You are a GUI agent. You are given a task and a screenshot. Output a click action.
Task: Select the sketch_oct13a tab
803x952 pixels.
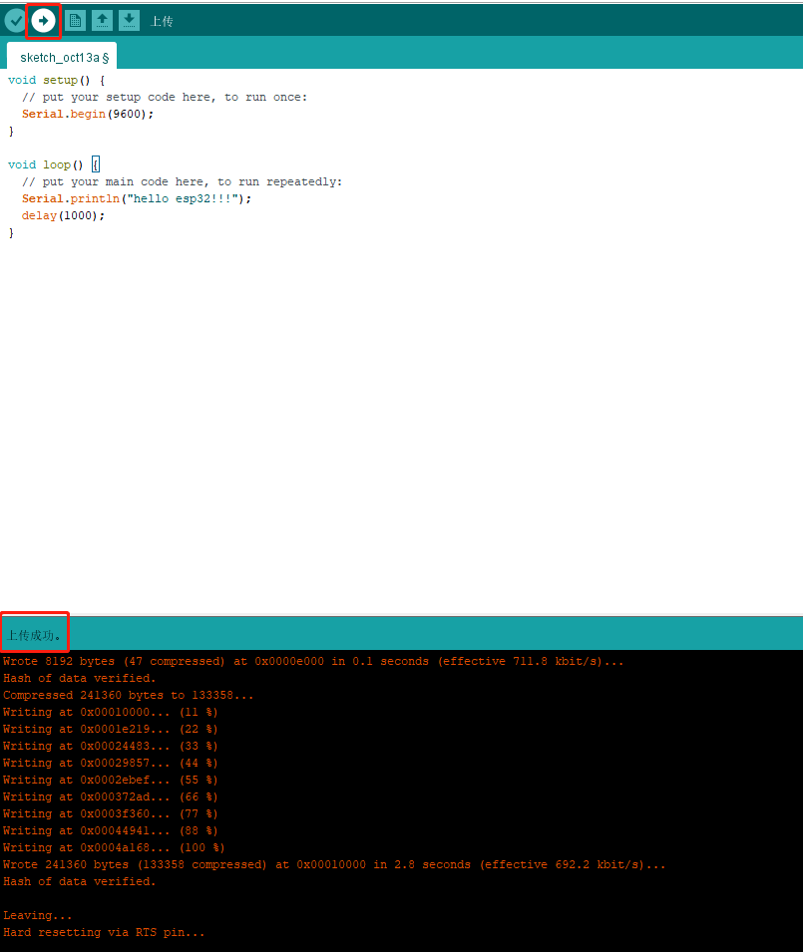click(x=62, y=58)
